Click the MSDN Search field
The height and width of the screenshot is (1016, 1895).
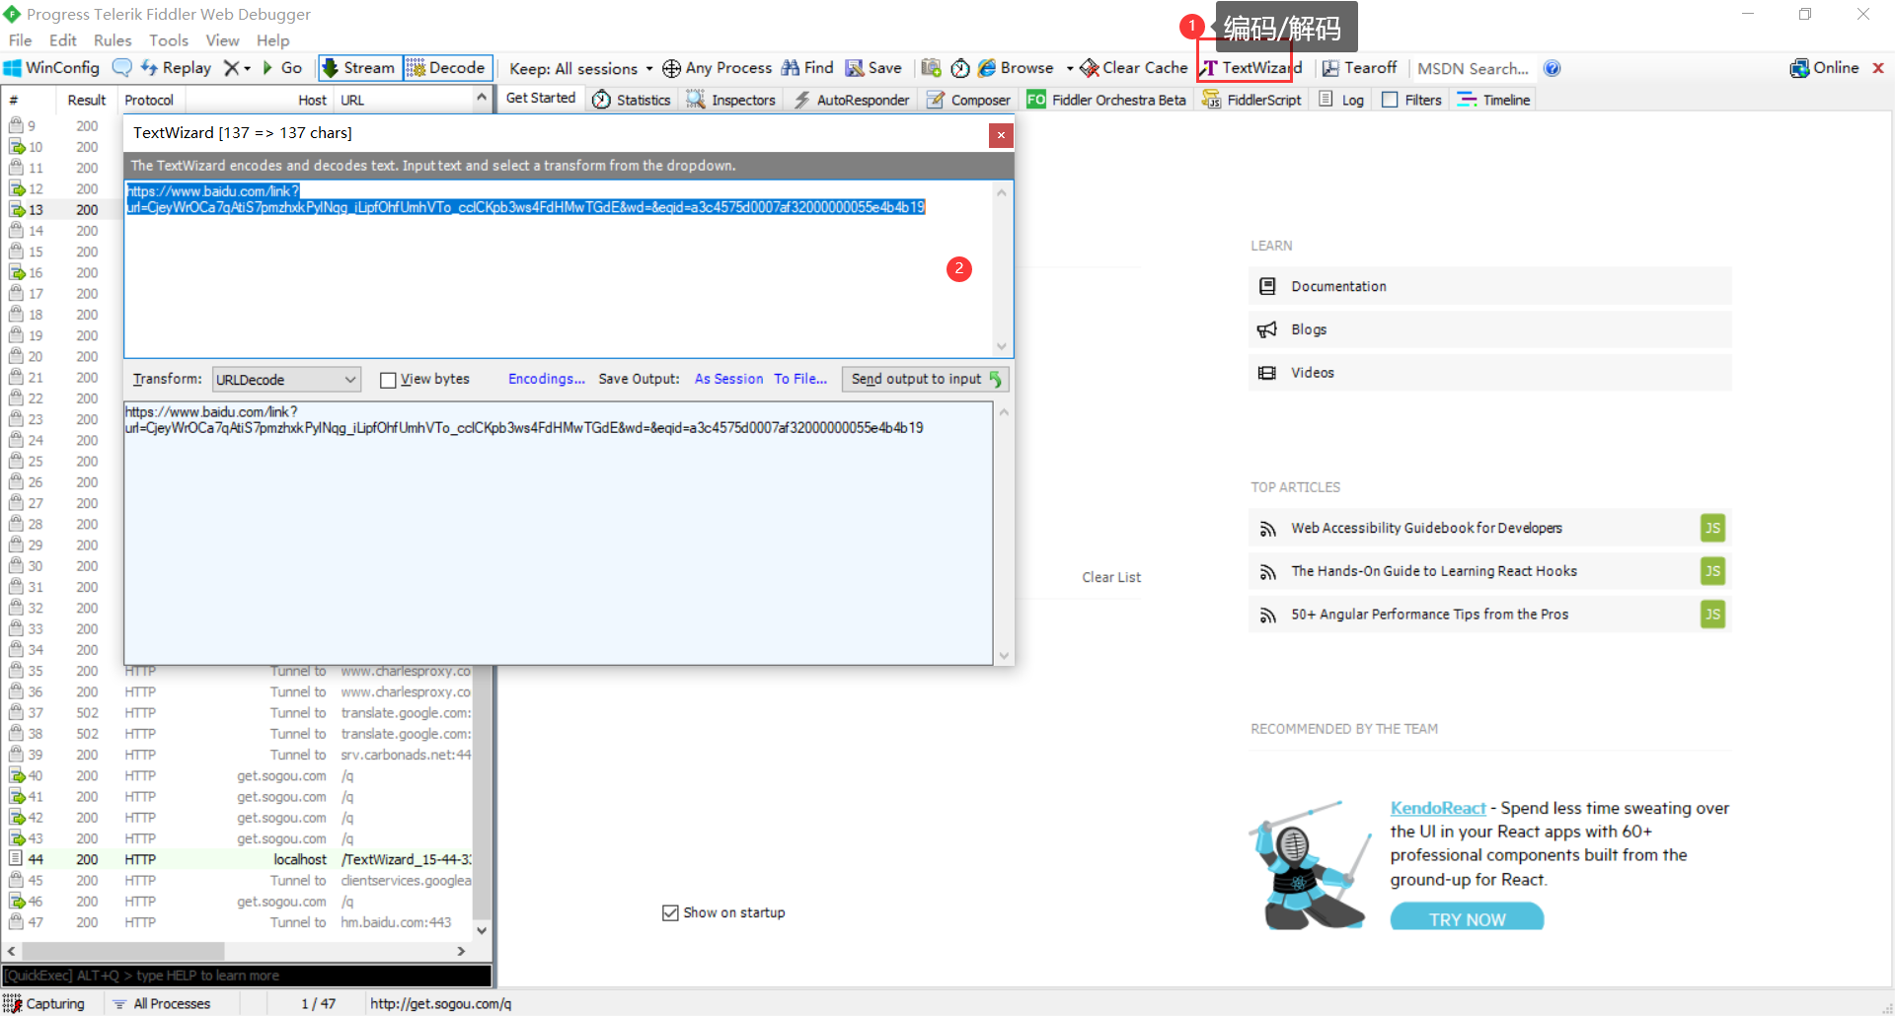click(x=1473, y=69)
